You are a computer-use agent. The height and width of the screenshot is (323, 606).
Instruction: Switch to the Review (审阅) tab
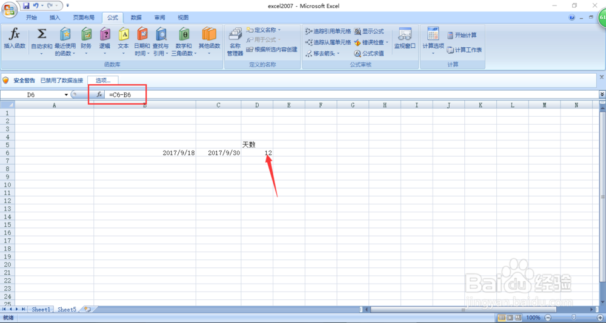[x=159, y=18]
